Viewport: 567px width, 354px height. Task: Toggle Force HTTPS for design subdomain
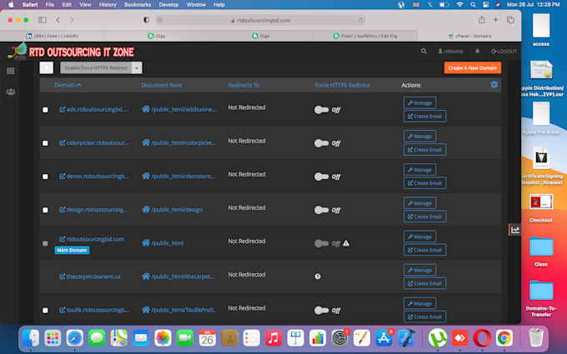pyautogui.click(x=321, y=210)
